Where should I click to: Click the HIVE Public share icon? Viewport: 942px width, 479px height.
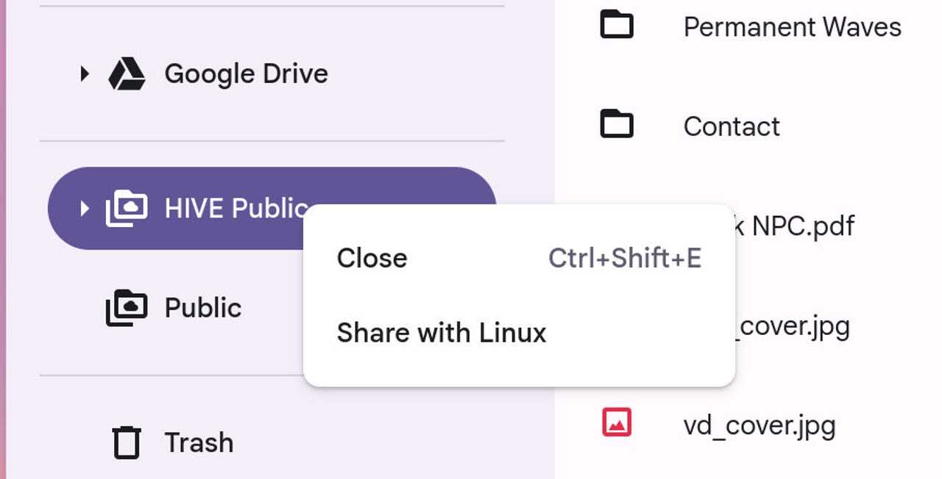coord(127,209)
